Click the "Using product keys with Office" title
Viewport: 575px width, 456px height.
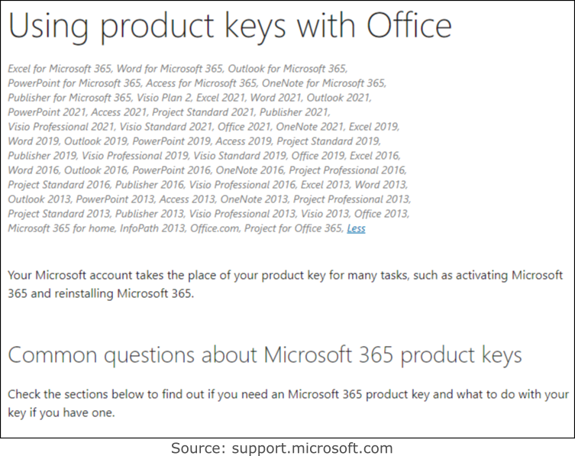[x=230, y=27]
